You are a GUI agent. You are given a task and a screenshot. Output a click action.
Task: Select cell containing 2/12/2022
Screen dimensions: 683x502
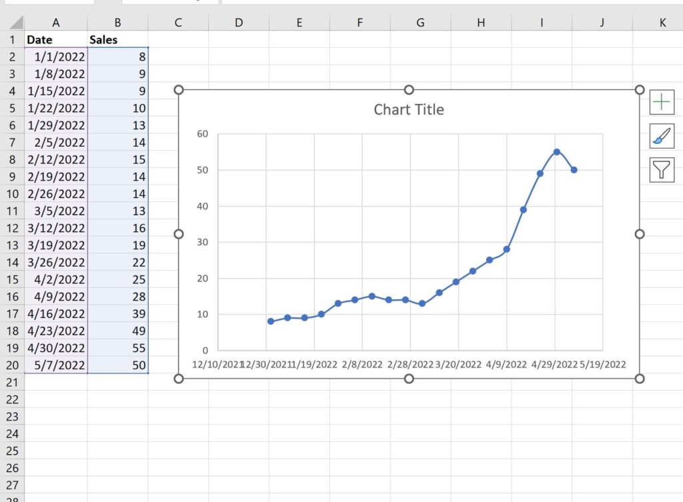[56, 159]
